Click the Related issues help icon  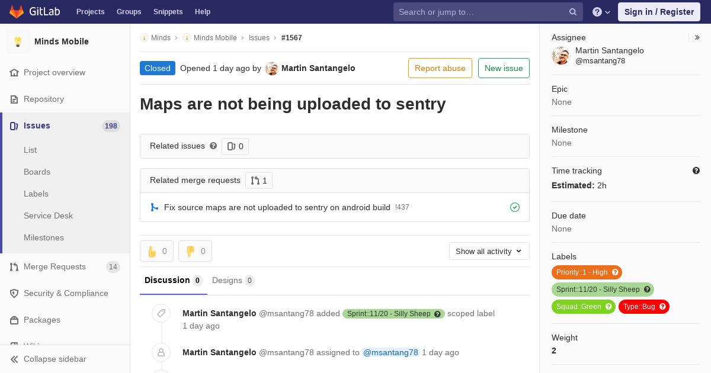(x=213, y=146)
